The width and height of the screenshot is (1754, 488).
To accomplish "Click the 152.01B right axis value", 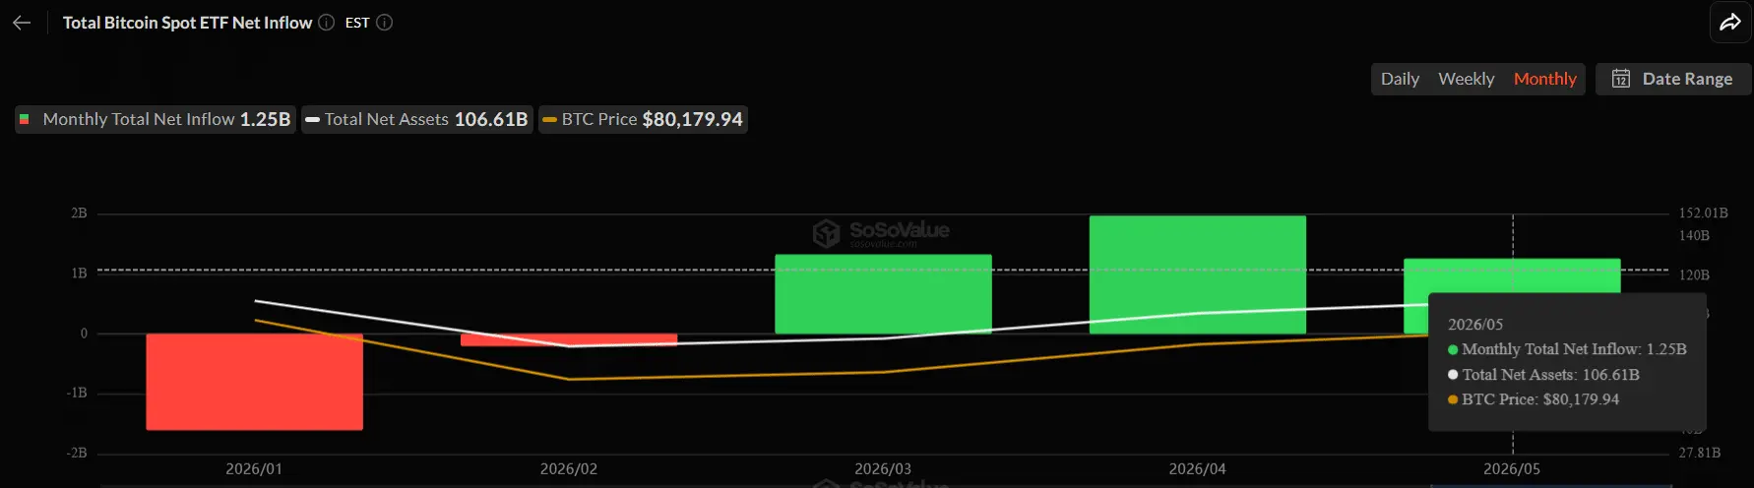I will click(x=1704, y=213).
